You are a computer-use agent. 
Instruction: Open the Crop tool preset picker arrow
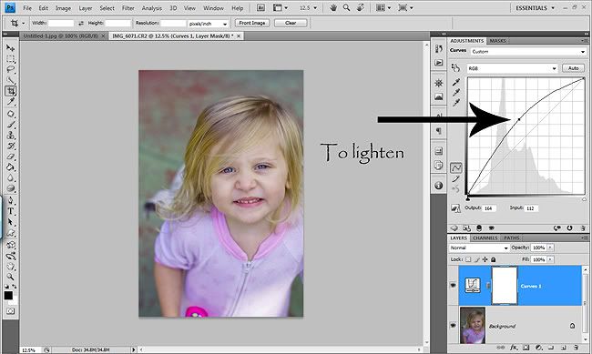coord(23,24)
